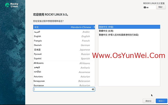Click the 退出(Q) quit button

coord(148,101)
